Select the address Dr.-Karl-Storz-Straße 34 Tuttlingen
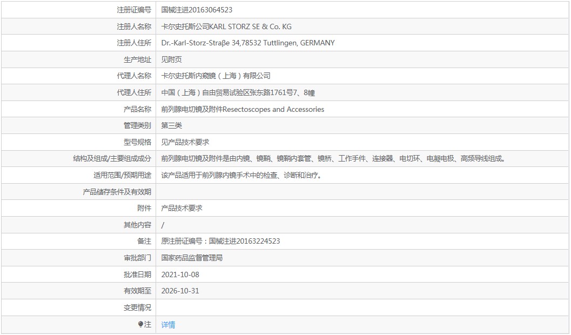Viewport: 571px width, 335px height. click(x=247, y=43)
